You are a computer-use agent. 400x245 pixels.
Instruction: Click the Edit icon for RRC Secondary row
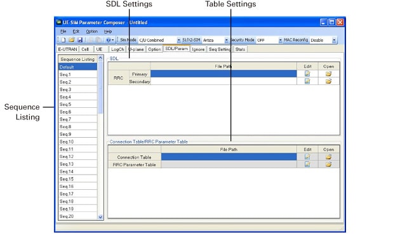pos(307,81)
